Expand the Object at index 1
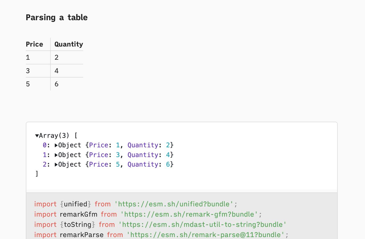This screenshot has height=239, width=365. [56, 155]
